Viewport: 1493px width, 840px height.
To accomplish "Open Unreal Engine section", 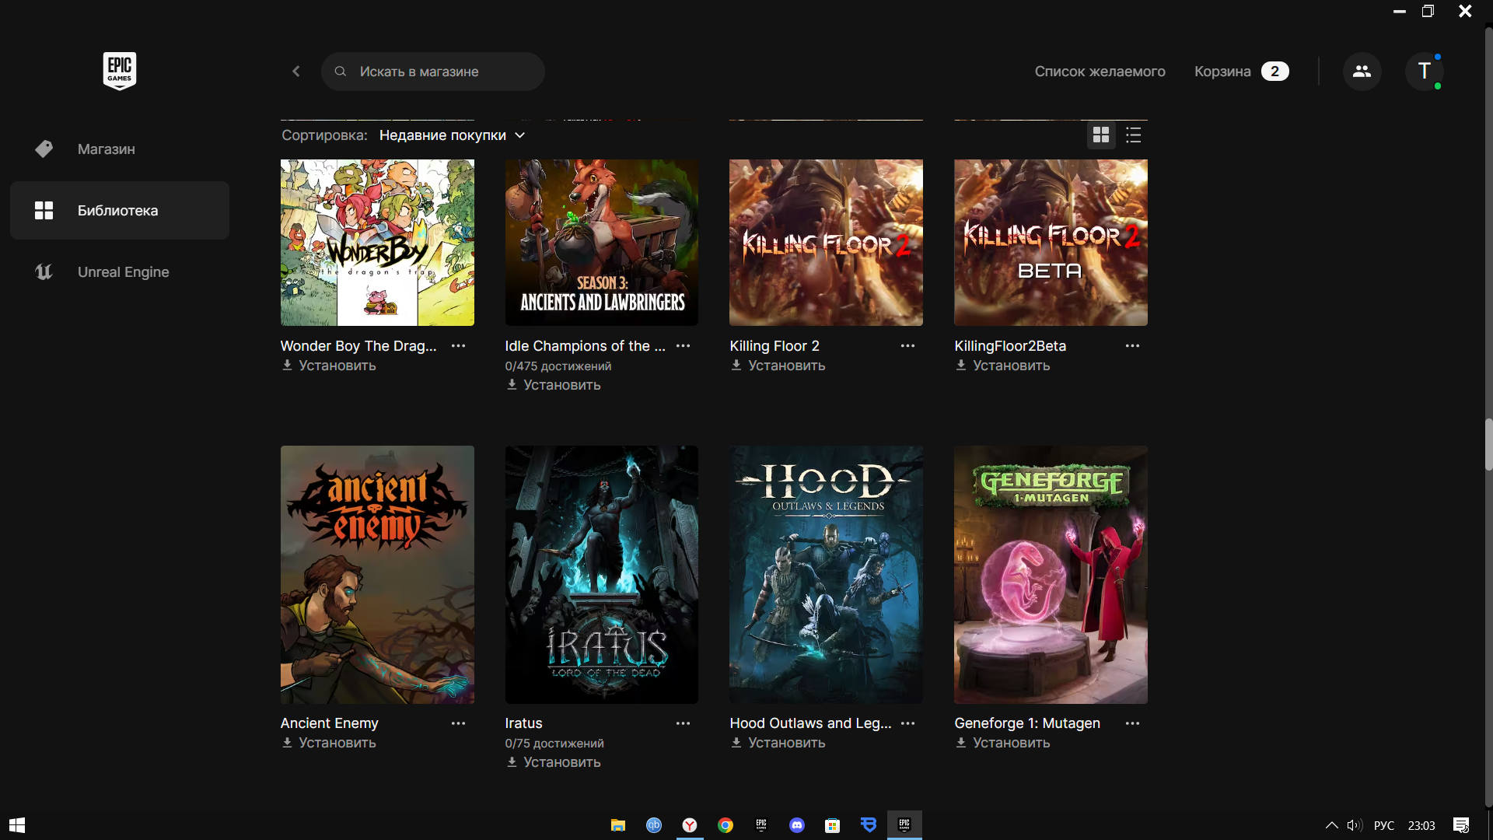I will pos(120,271).
